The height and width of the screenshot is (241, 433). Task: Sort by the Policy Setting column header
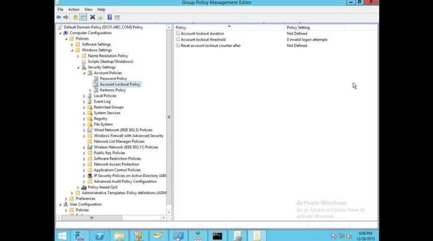point(315,28)
